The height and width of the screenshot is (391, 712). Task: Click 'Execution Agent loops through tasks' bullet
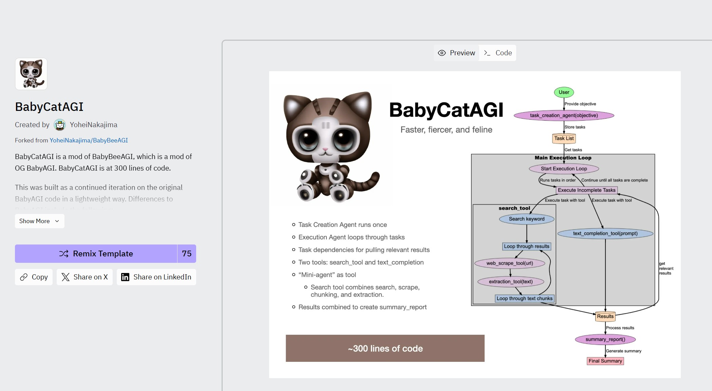(352, 237)
